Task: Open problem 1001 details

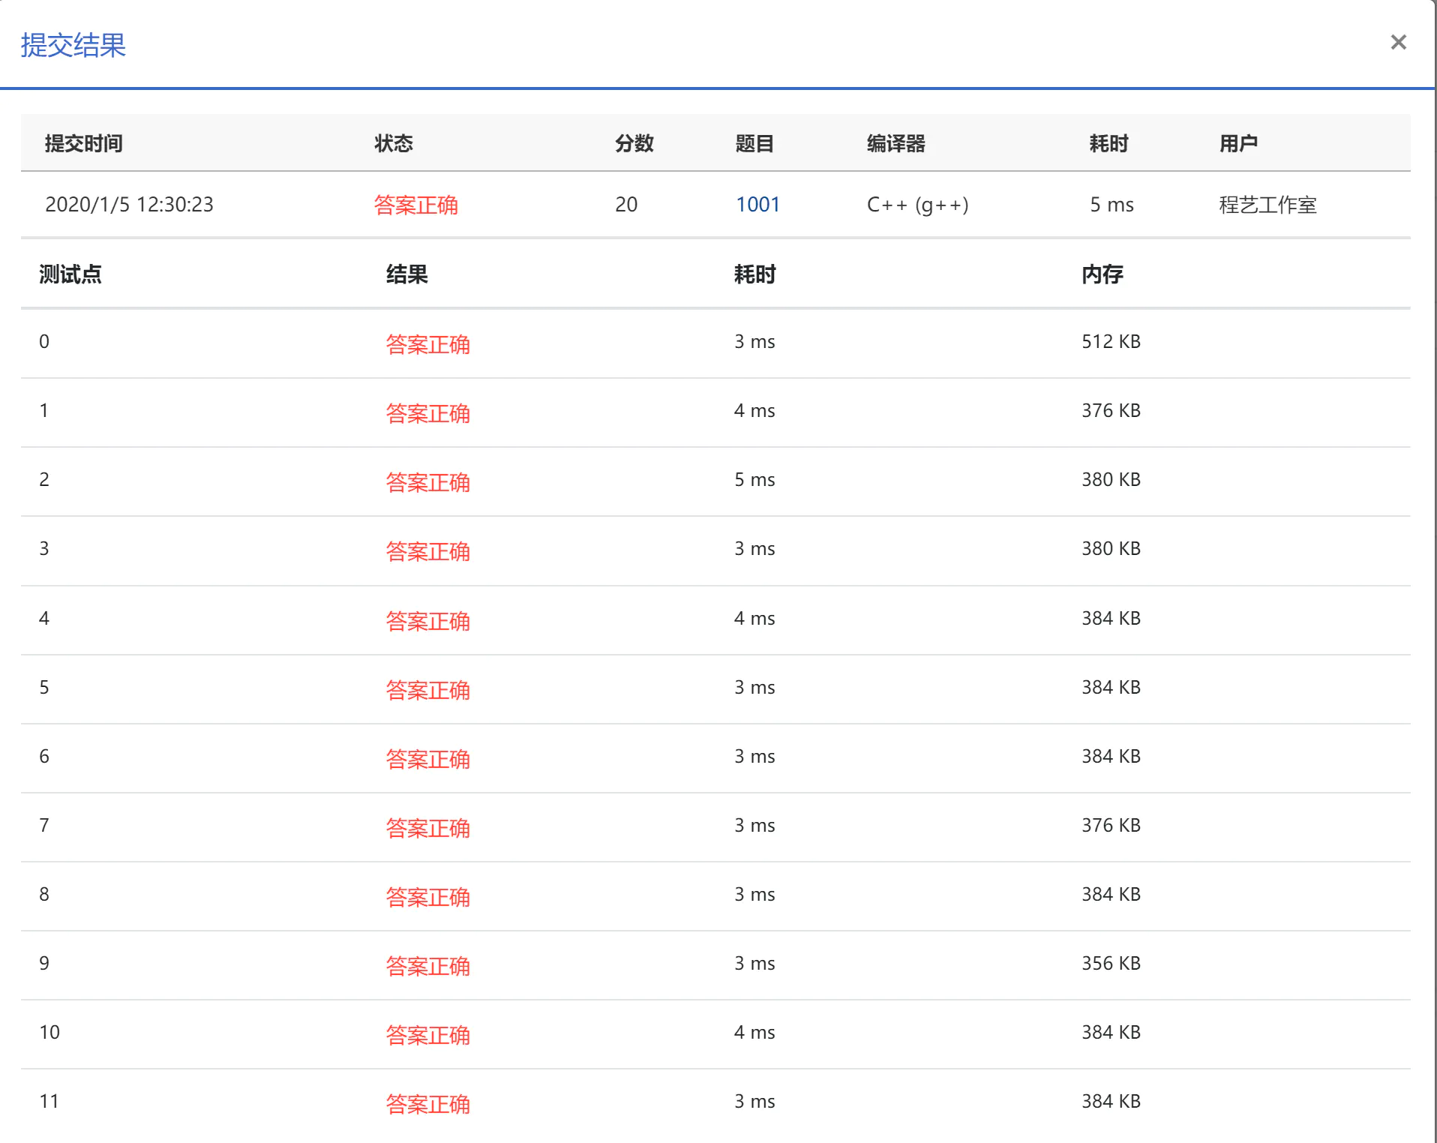Action: [x=757, y=204]
